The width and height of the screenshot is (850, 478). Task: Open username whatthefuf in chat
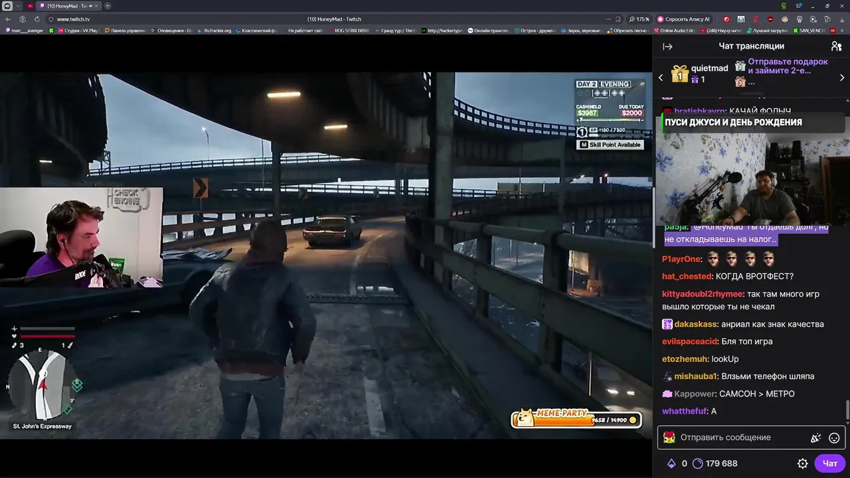click(685, 411)
